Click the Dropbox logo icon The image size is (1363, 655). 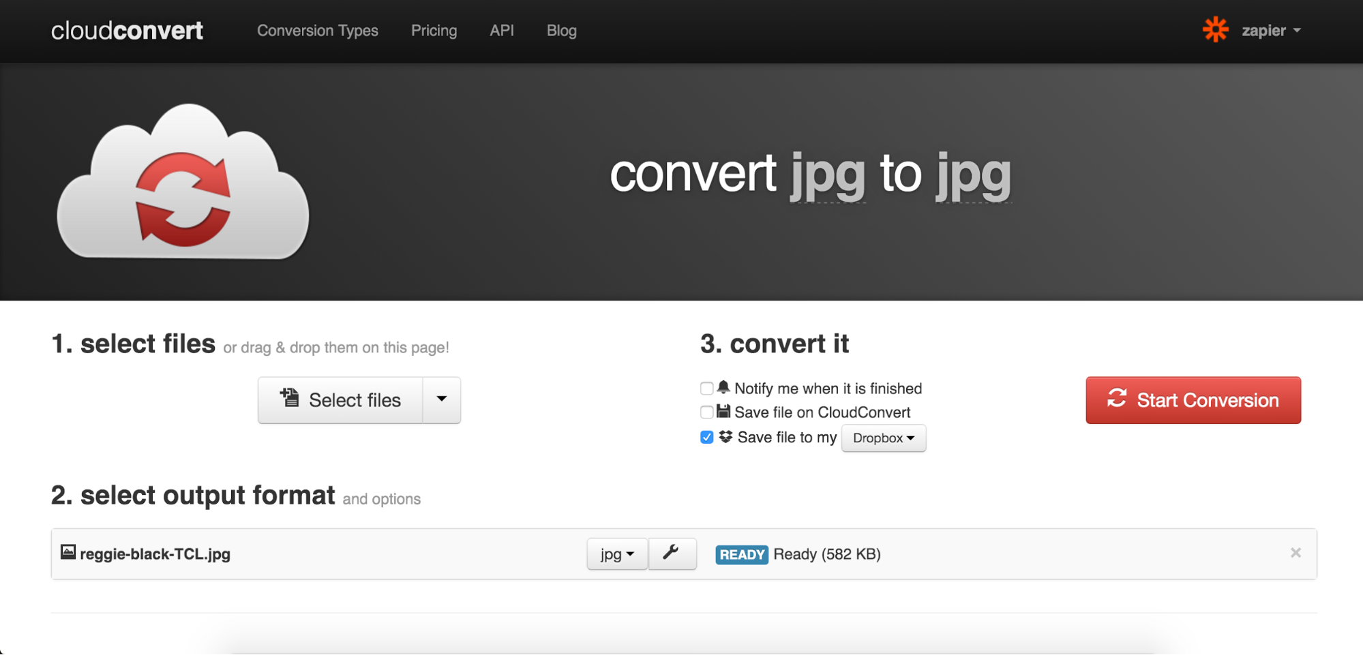[x=725, y=437]
